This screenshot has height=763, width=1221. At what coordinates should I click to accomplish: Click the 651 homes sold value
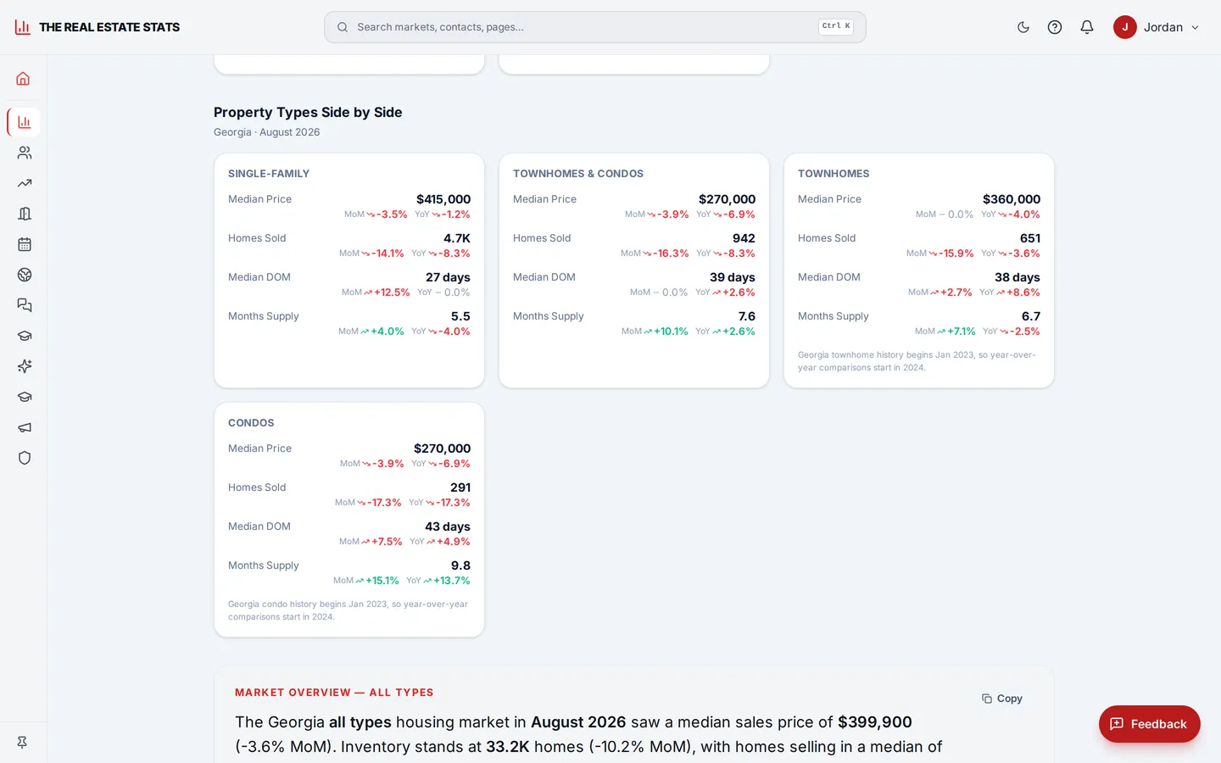coord(1030,238)
